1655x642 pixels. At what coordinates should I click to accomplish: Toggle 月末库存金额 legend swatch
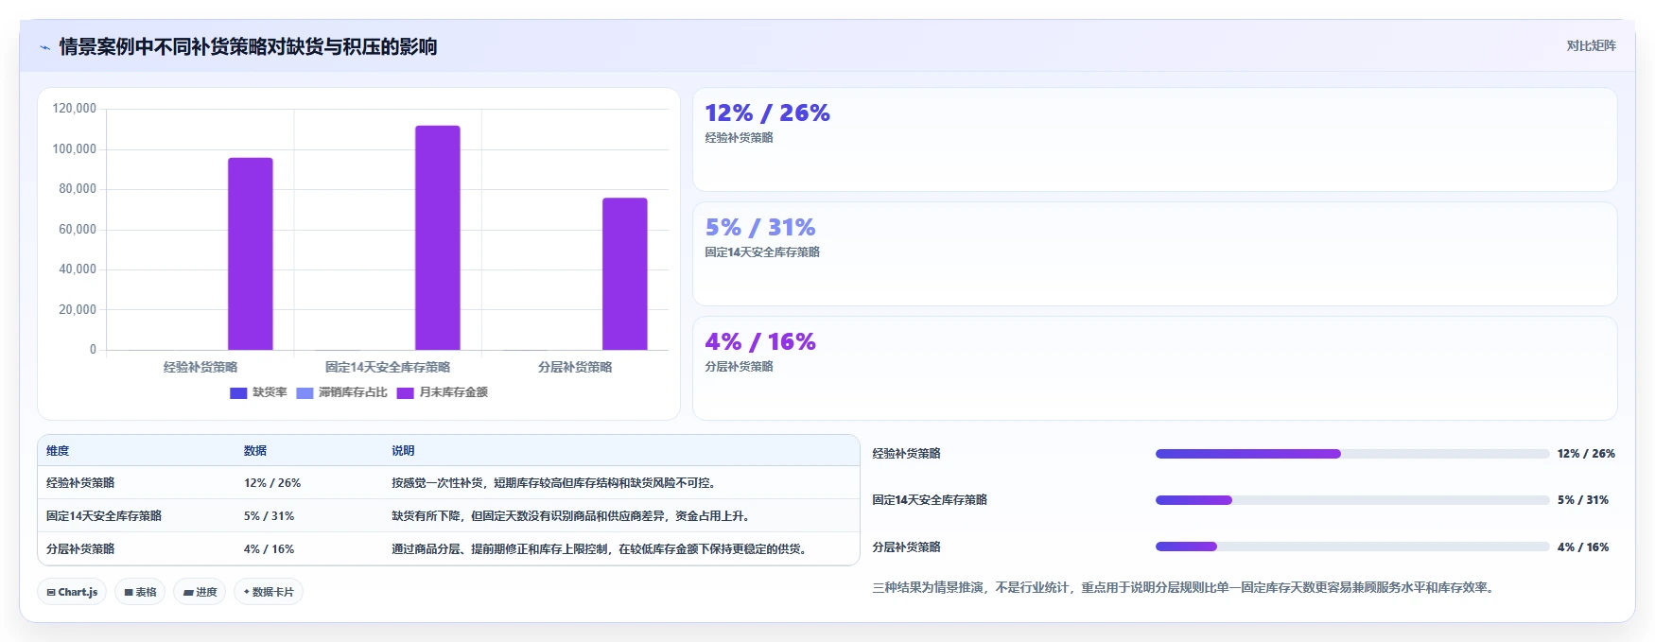coord(405,392)
